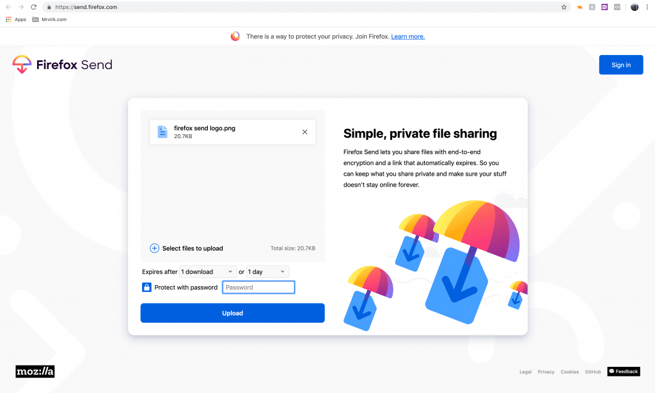Expand the 1 download expiry dropdown
Image resolution: width=655 pixels, height=393 pixels.
click(208, 272)
